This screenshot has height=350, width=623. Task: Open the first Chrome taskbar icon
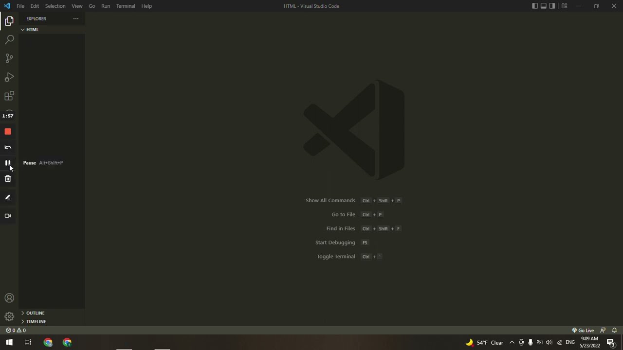pos(48,343)
